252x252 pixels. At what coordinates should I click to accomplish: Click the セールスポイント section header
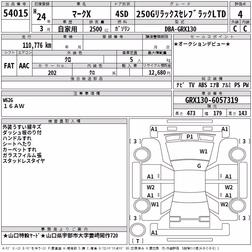[212, 37]
